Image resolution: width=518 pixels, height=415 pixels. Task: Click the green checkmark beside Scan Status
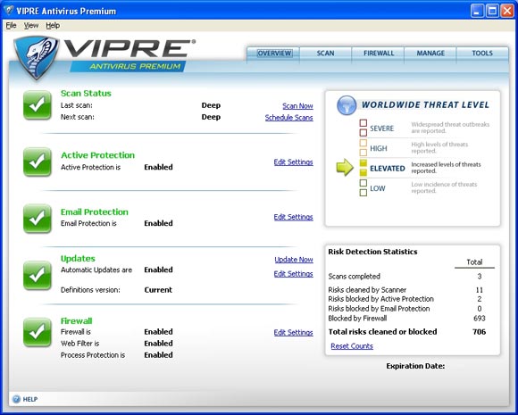38,105
